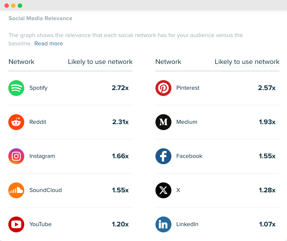The width and height of the screenshot is (287, 241).
Task: Maximize the window with the green button
Action: click(20, 6)
